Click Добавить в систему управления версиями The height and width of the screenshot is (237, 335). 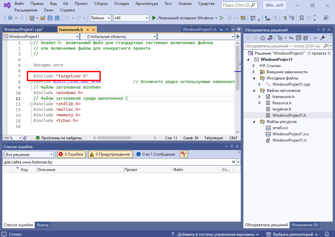tap(216, 234)
